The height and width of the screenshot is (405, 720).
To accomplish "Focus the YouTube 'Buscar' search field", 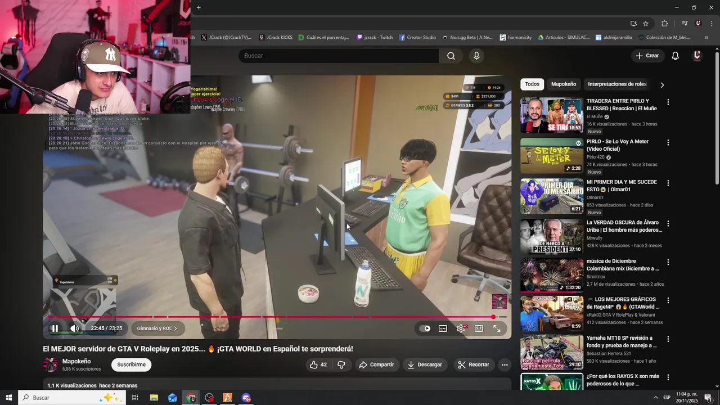I will (x=339, y=56).
